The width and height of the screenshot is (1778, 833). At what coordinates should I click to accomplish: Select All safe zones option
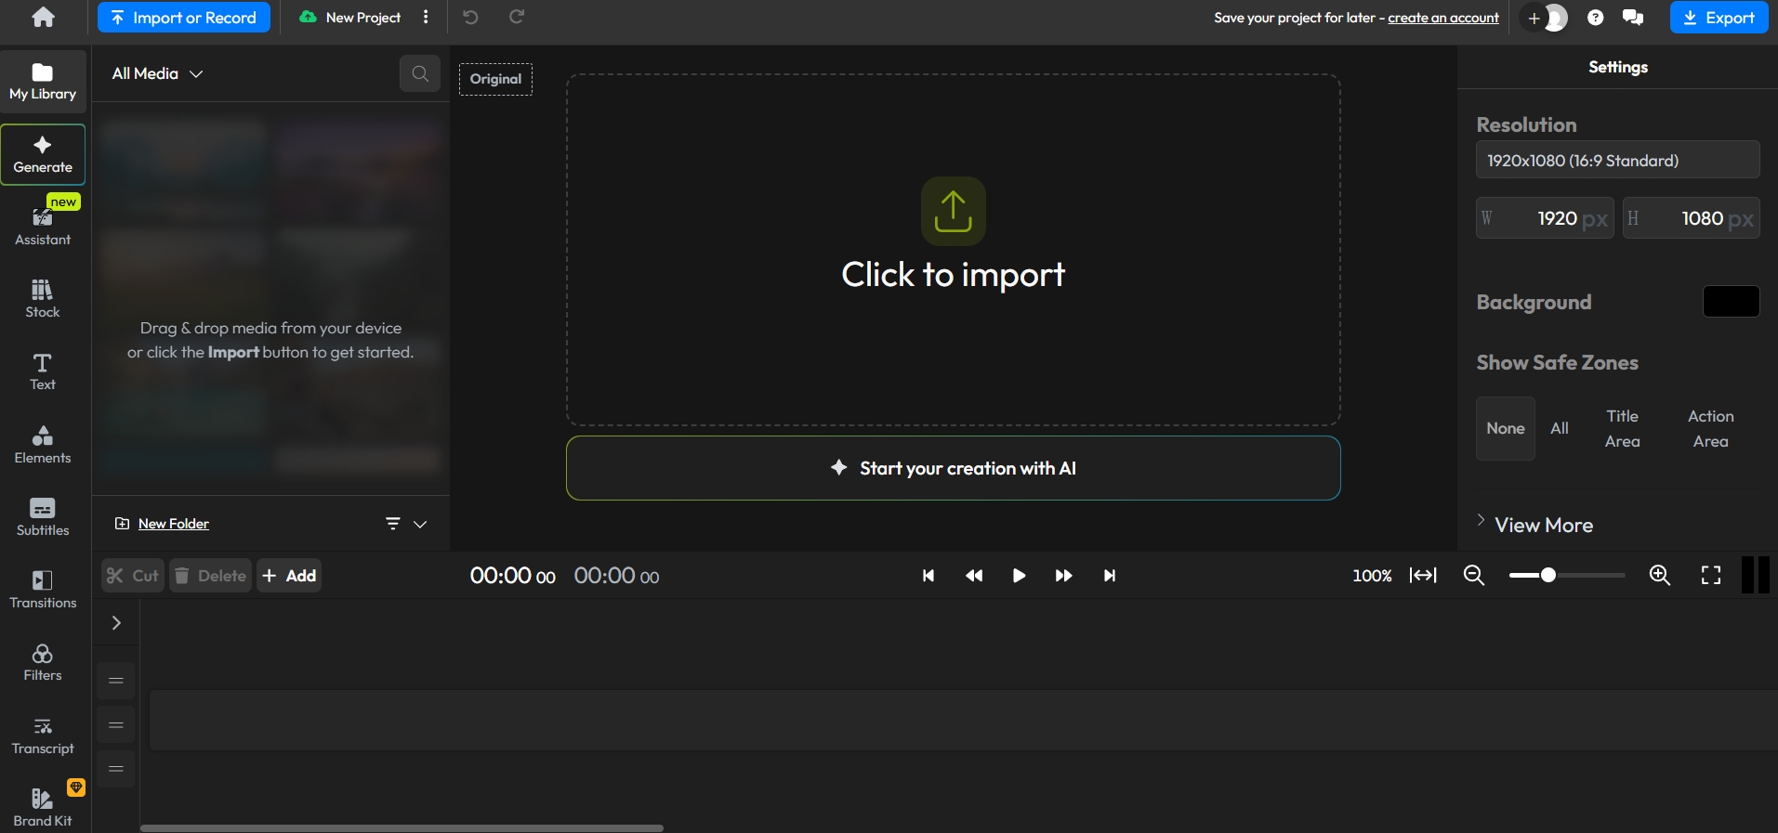pos(1560,428)
